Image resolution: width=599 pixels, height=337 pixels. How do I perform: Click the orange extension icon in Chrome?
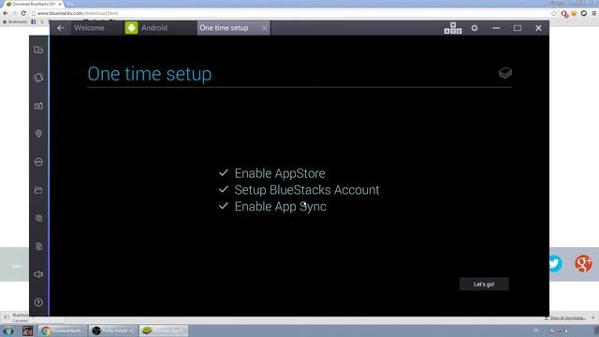coord(574,13)
